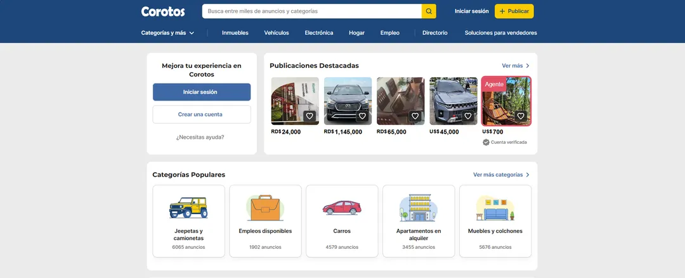Screen dimensions: 685x278
Task: Open the RD$65,000 furniture thumbnail
Action: [x=401, y=101]
